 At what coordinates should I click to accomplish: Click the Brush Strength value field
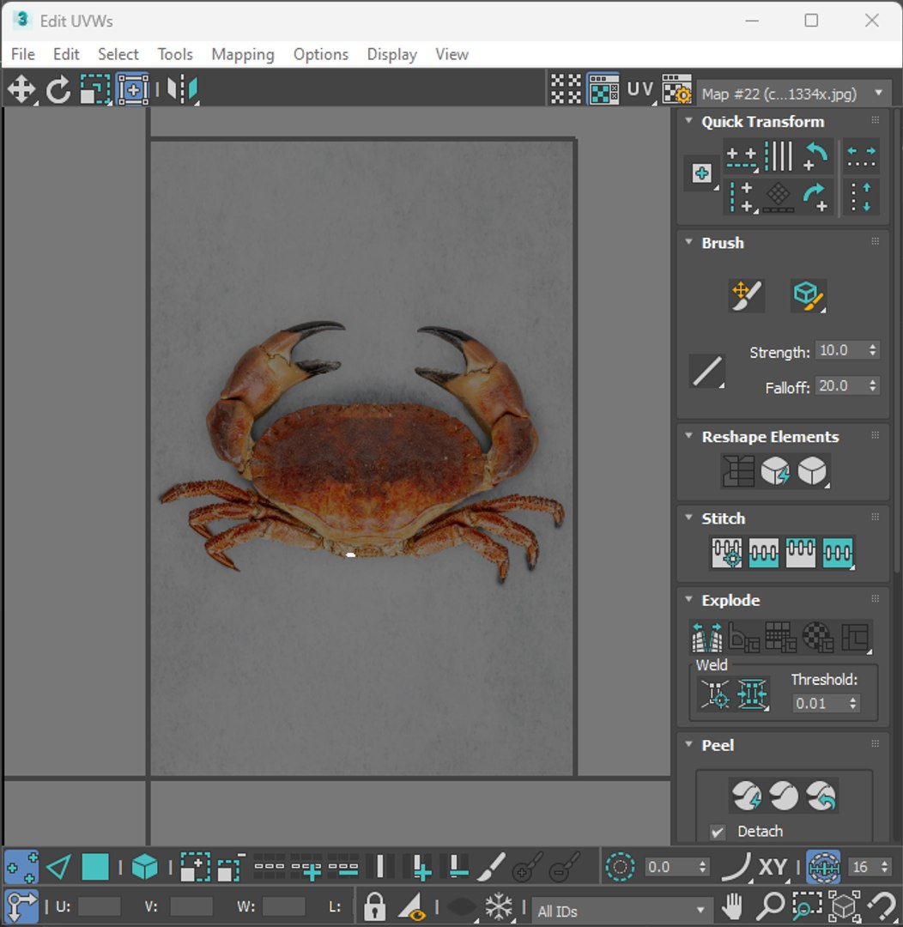tap(840, 350)
